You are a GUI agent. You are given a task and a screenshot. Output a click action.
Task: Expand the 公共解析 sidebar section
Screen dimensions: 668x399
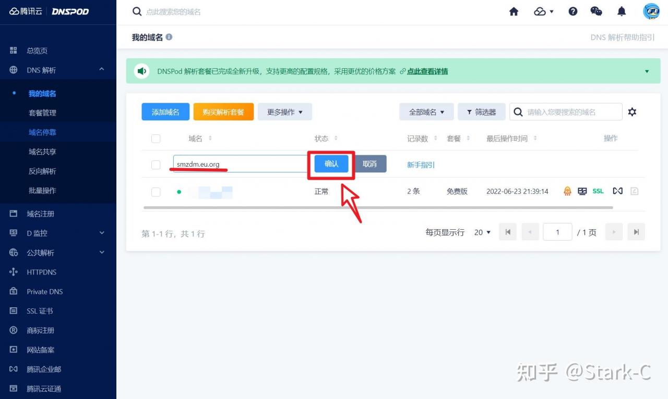pos(101,253)
